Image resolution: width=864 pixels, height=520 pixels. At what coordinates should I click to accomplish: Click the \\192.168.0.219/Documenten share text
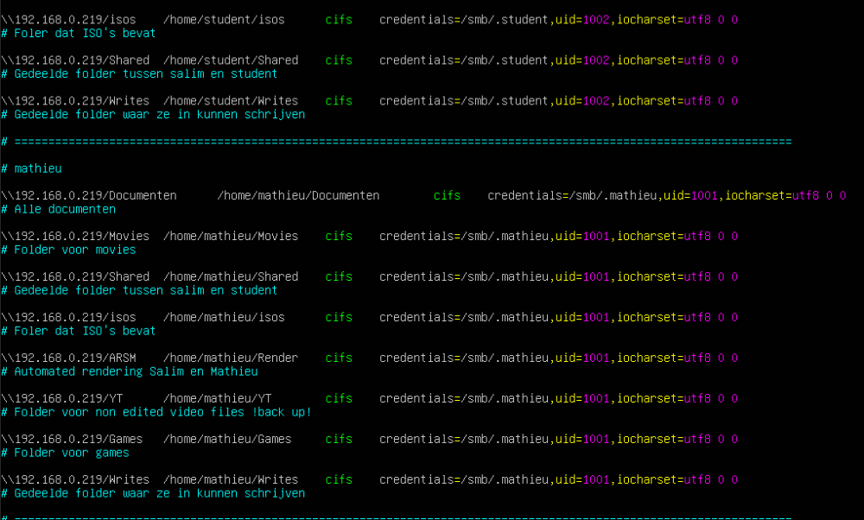point(89,196)
